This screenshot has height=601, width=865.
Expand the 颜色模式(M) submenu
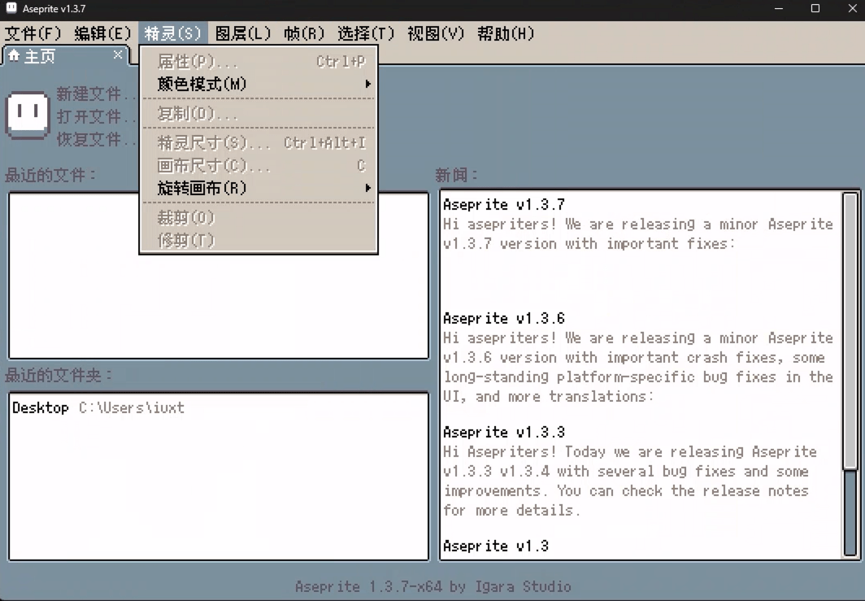click(x=259, y=84)
